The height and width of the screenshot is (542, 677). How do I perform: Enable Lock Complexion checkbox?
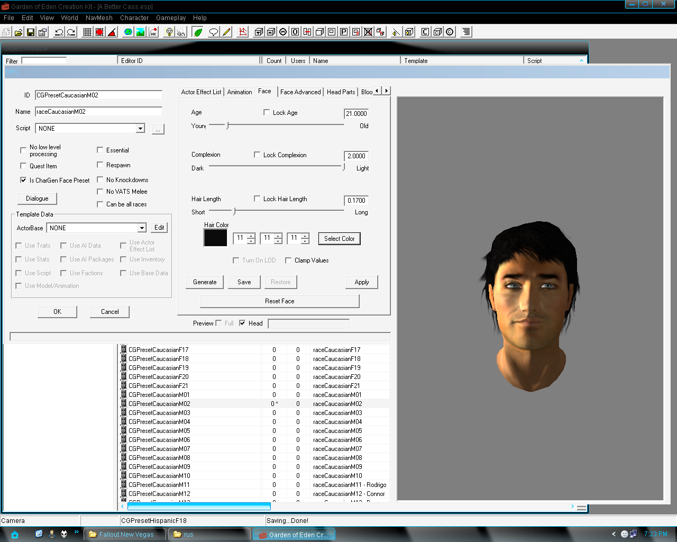click(x=257, y=155)
